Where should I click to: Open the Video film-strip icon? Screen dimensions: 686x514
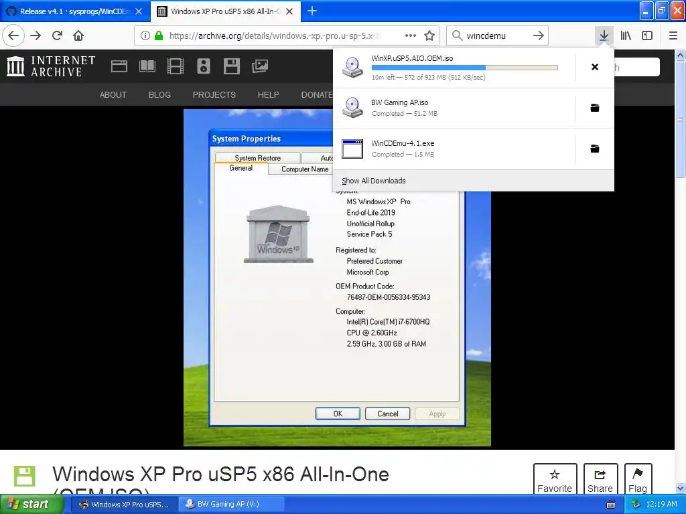tap(176, 66)
